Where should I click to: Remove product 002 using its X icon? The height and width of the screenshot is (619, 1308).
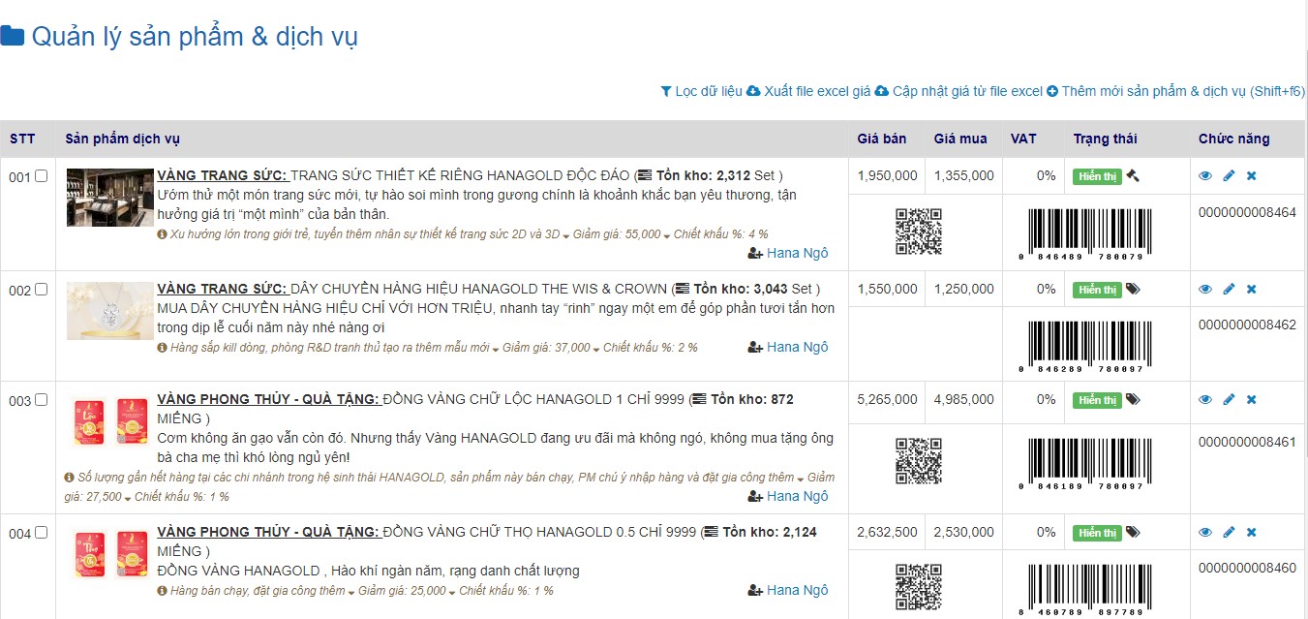[1251, 290]
